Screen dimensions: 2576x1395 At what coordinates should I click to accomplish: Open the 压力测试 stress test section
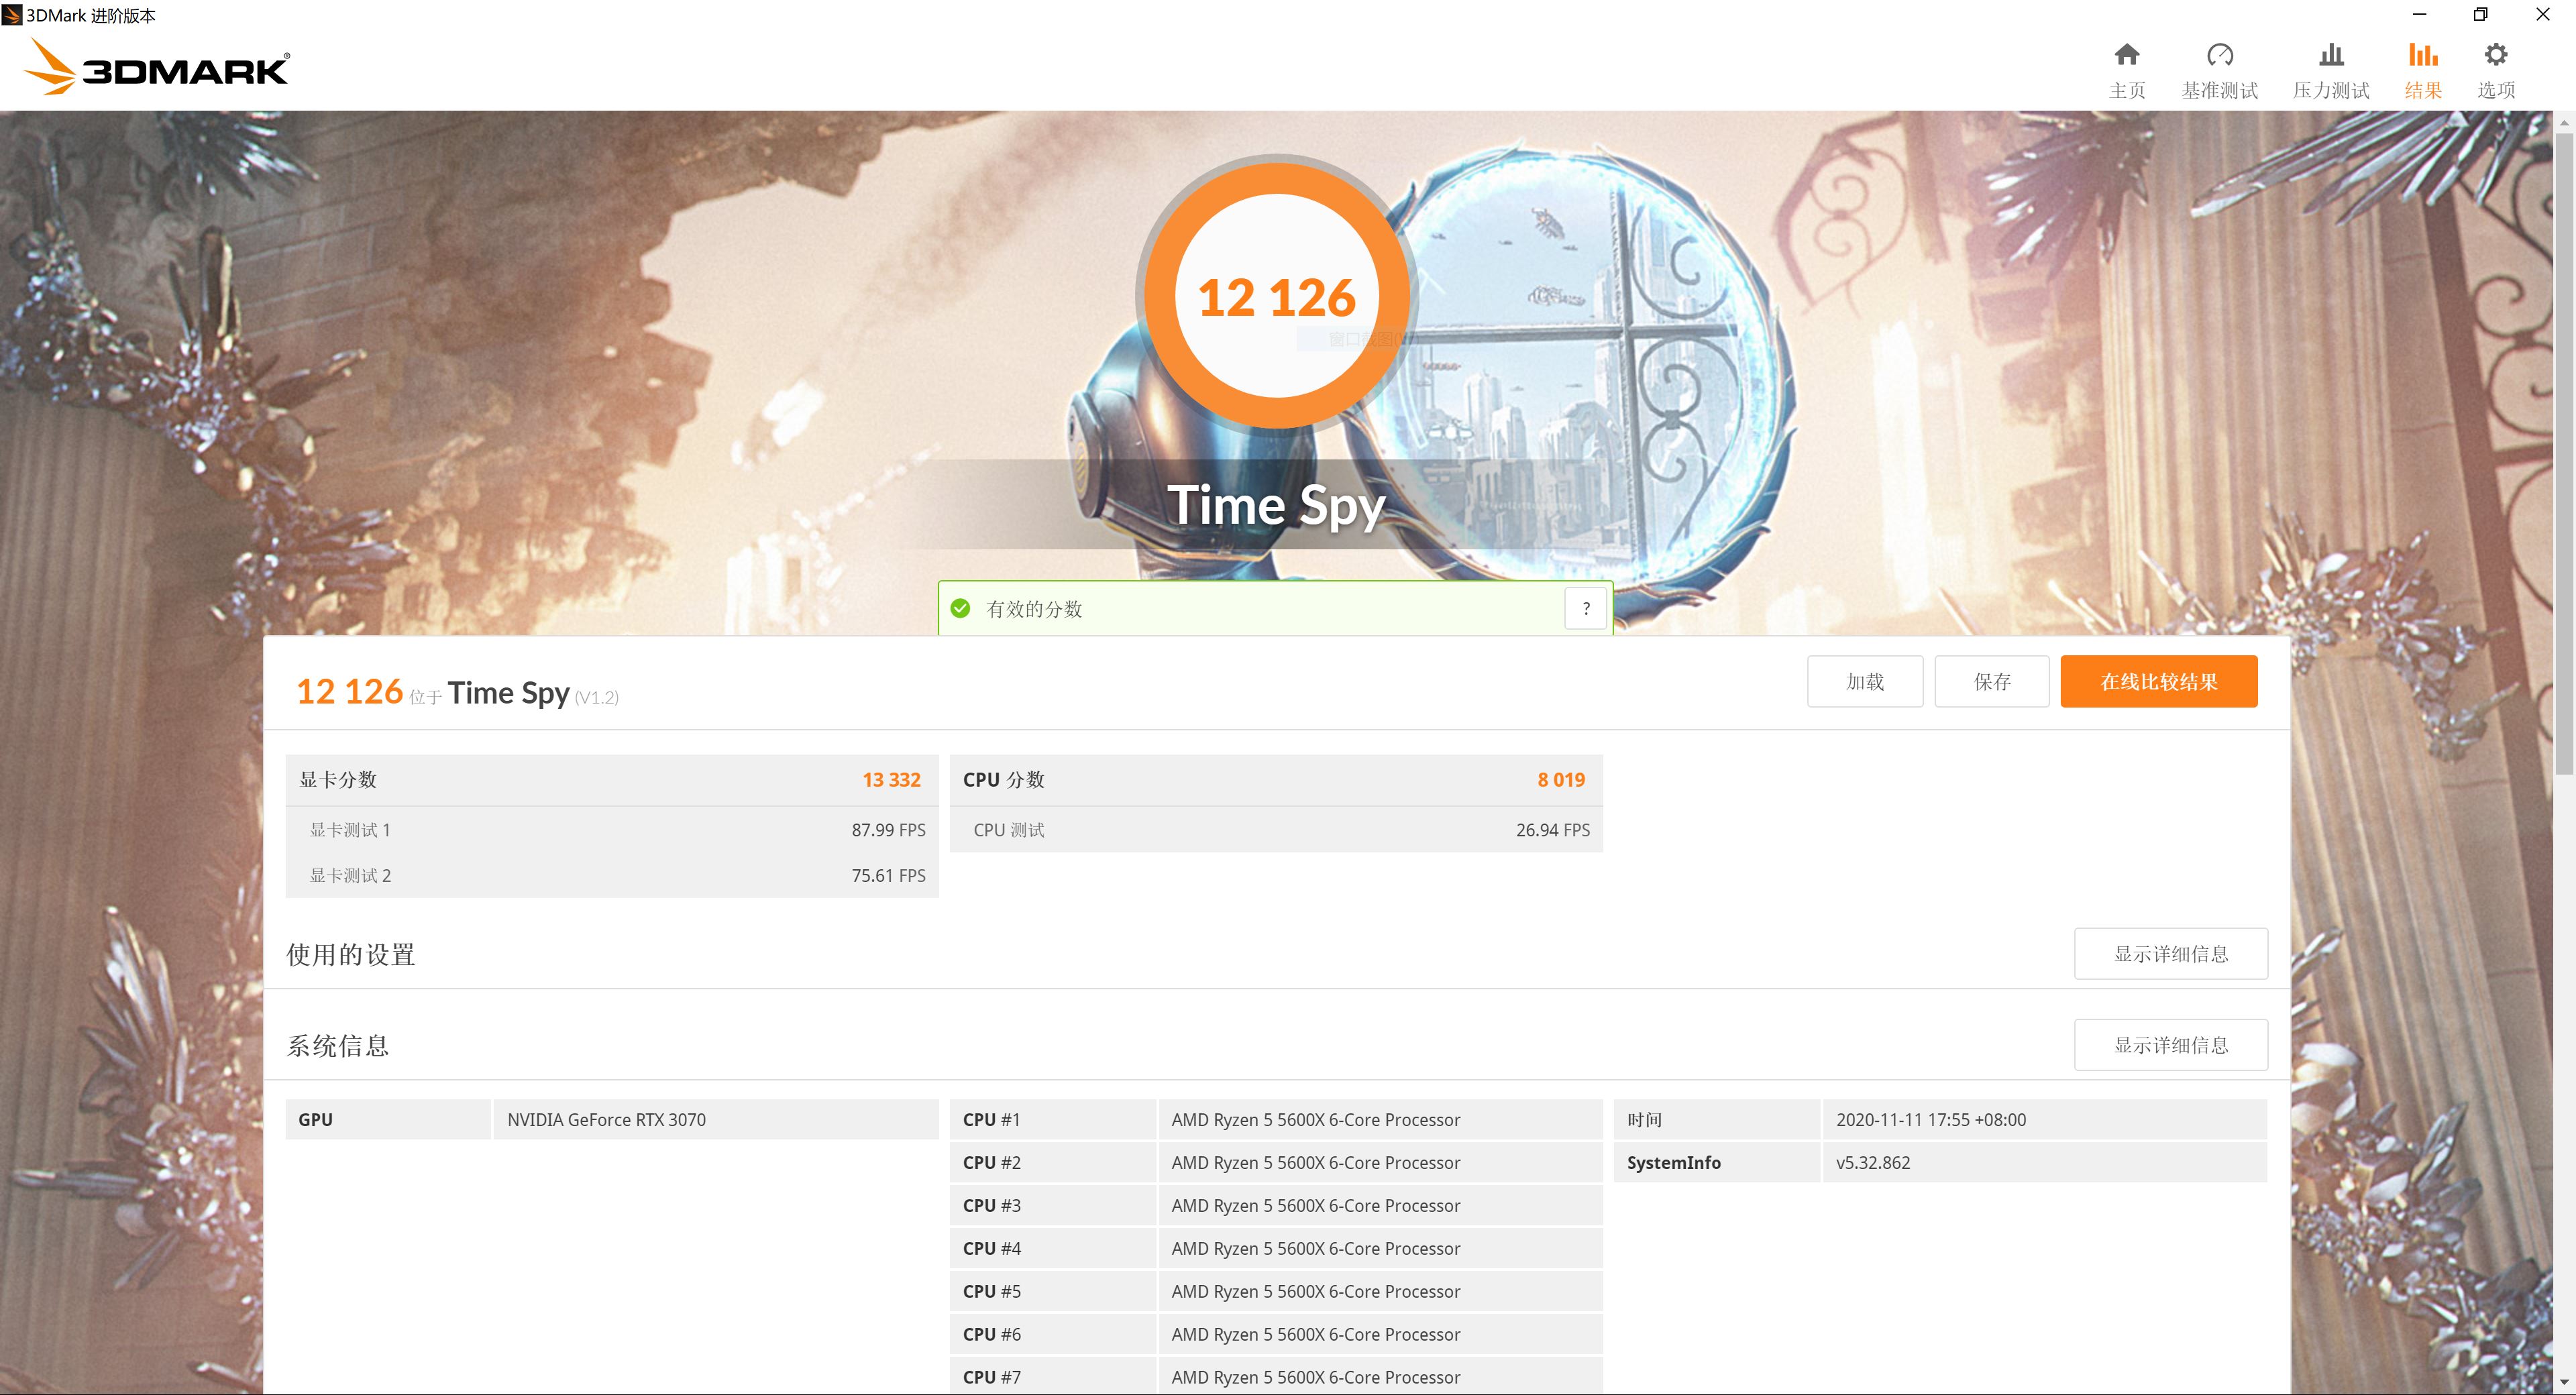2331,68
